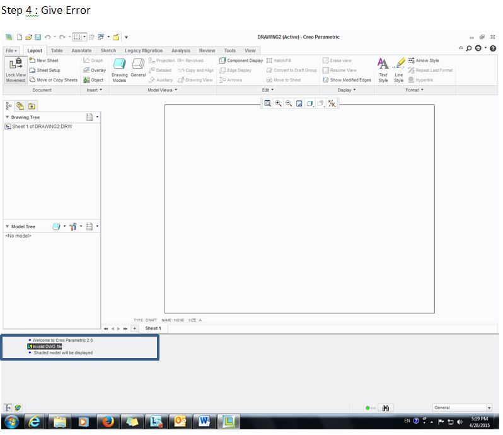
Task: Switch to the Table ribbon tab
Action: (x=57, y=50)
